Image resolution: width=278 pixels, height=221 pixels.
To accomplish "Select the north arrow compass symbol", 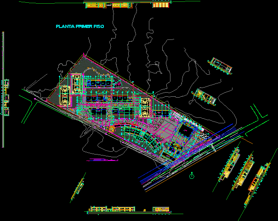I will click(x=191, y=175).
